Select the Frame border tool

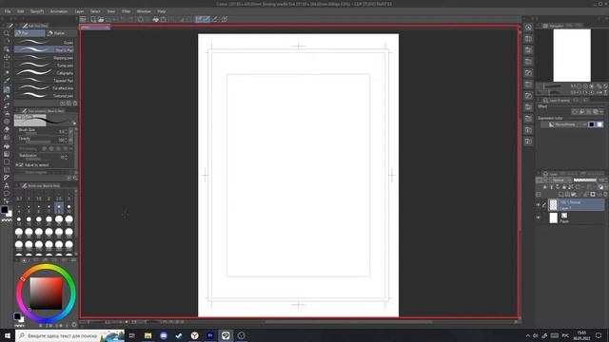click(7, 169)
